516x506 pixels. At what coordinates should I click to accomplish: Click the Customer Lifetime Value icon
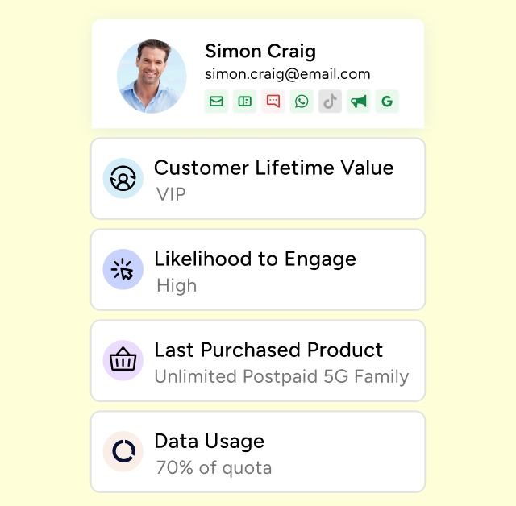tap(123, 178)
